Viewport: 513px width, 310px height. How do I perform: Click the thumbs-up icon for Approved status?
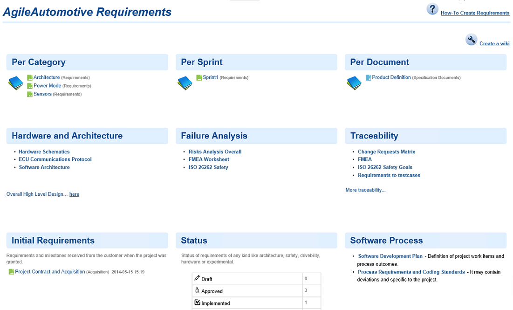coord(197,290)
